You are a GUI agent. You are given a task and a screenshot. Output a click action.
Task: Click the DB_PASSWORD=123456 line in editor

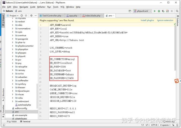(x=62, y=78)
